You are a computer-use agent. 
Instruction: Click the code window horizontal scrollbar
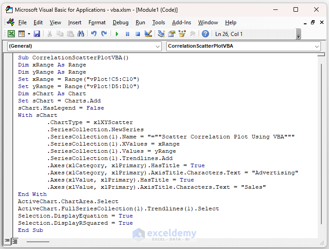tap(38, 241)
